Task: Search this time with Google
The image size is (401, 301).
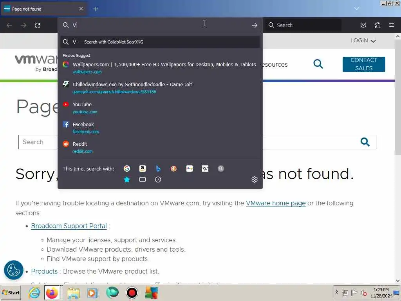Action: 127,169
